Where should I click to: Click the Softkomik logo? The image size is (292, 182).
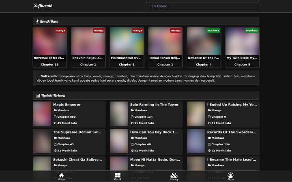(x=43, y=6)
